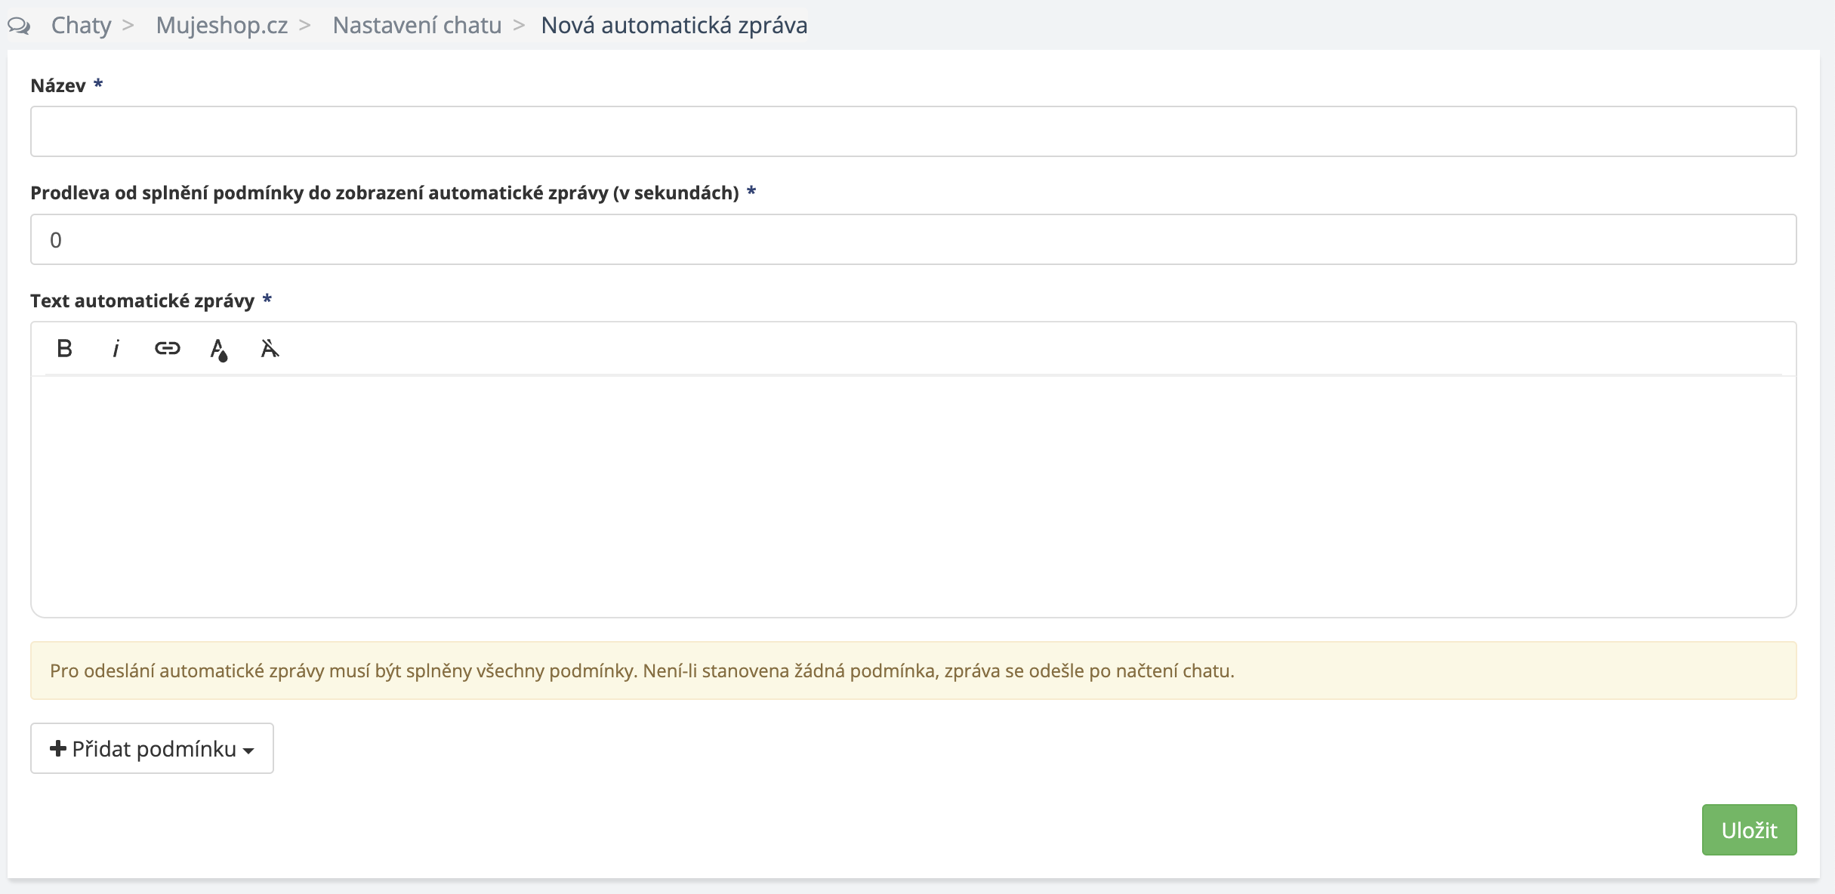Navigate back to Nastavení chatu
The width and height of the screenshot is (1835, 894).
click(417, 26)
